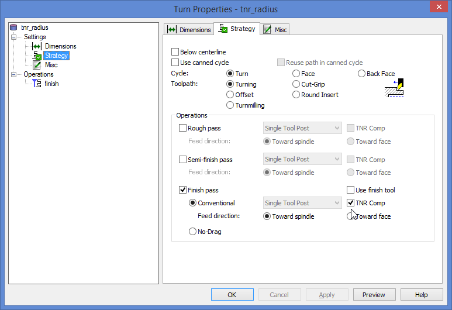452x310 pixels.
Task: Select the finish operation icon in tree
Action: pos(37,84)
